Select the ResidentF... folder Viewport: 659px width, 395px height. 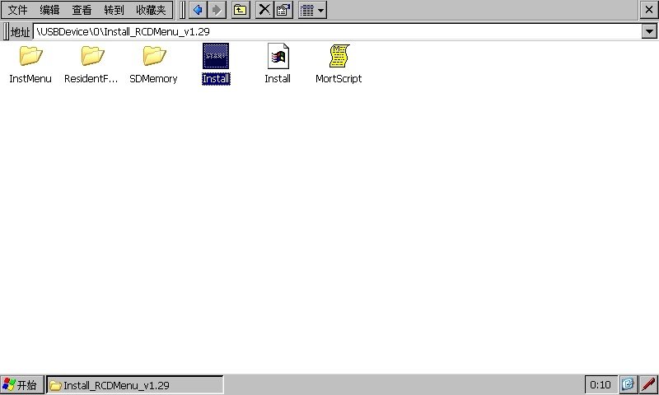coord(91,57)
